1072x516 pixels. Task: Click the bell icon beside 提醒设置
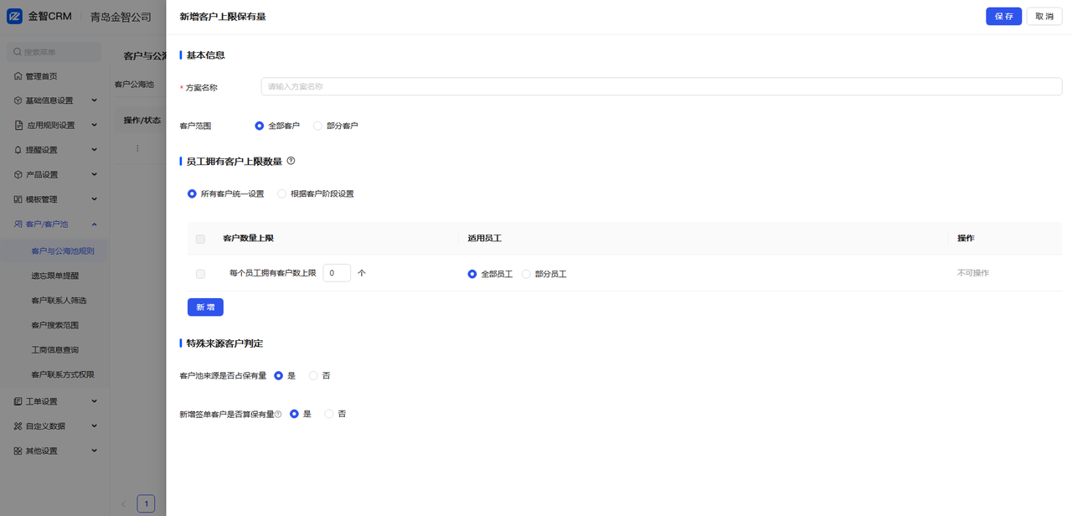(x=18, y=150)
